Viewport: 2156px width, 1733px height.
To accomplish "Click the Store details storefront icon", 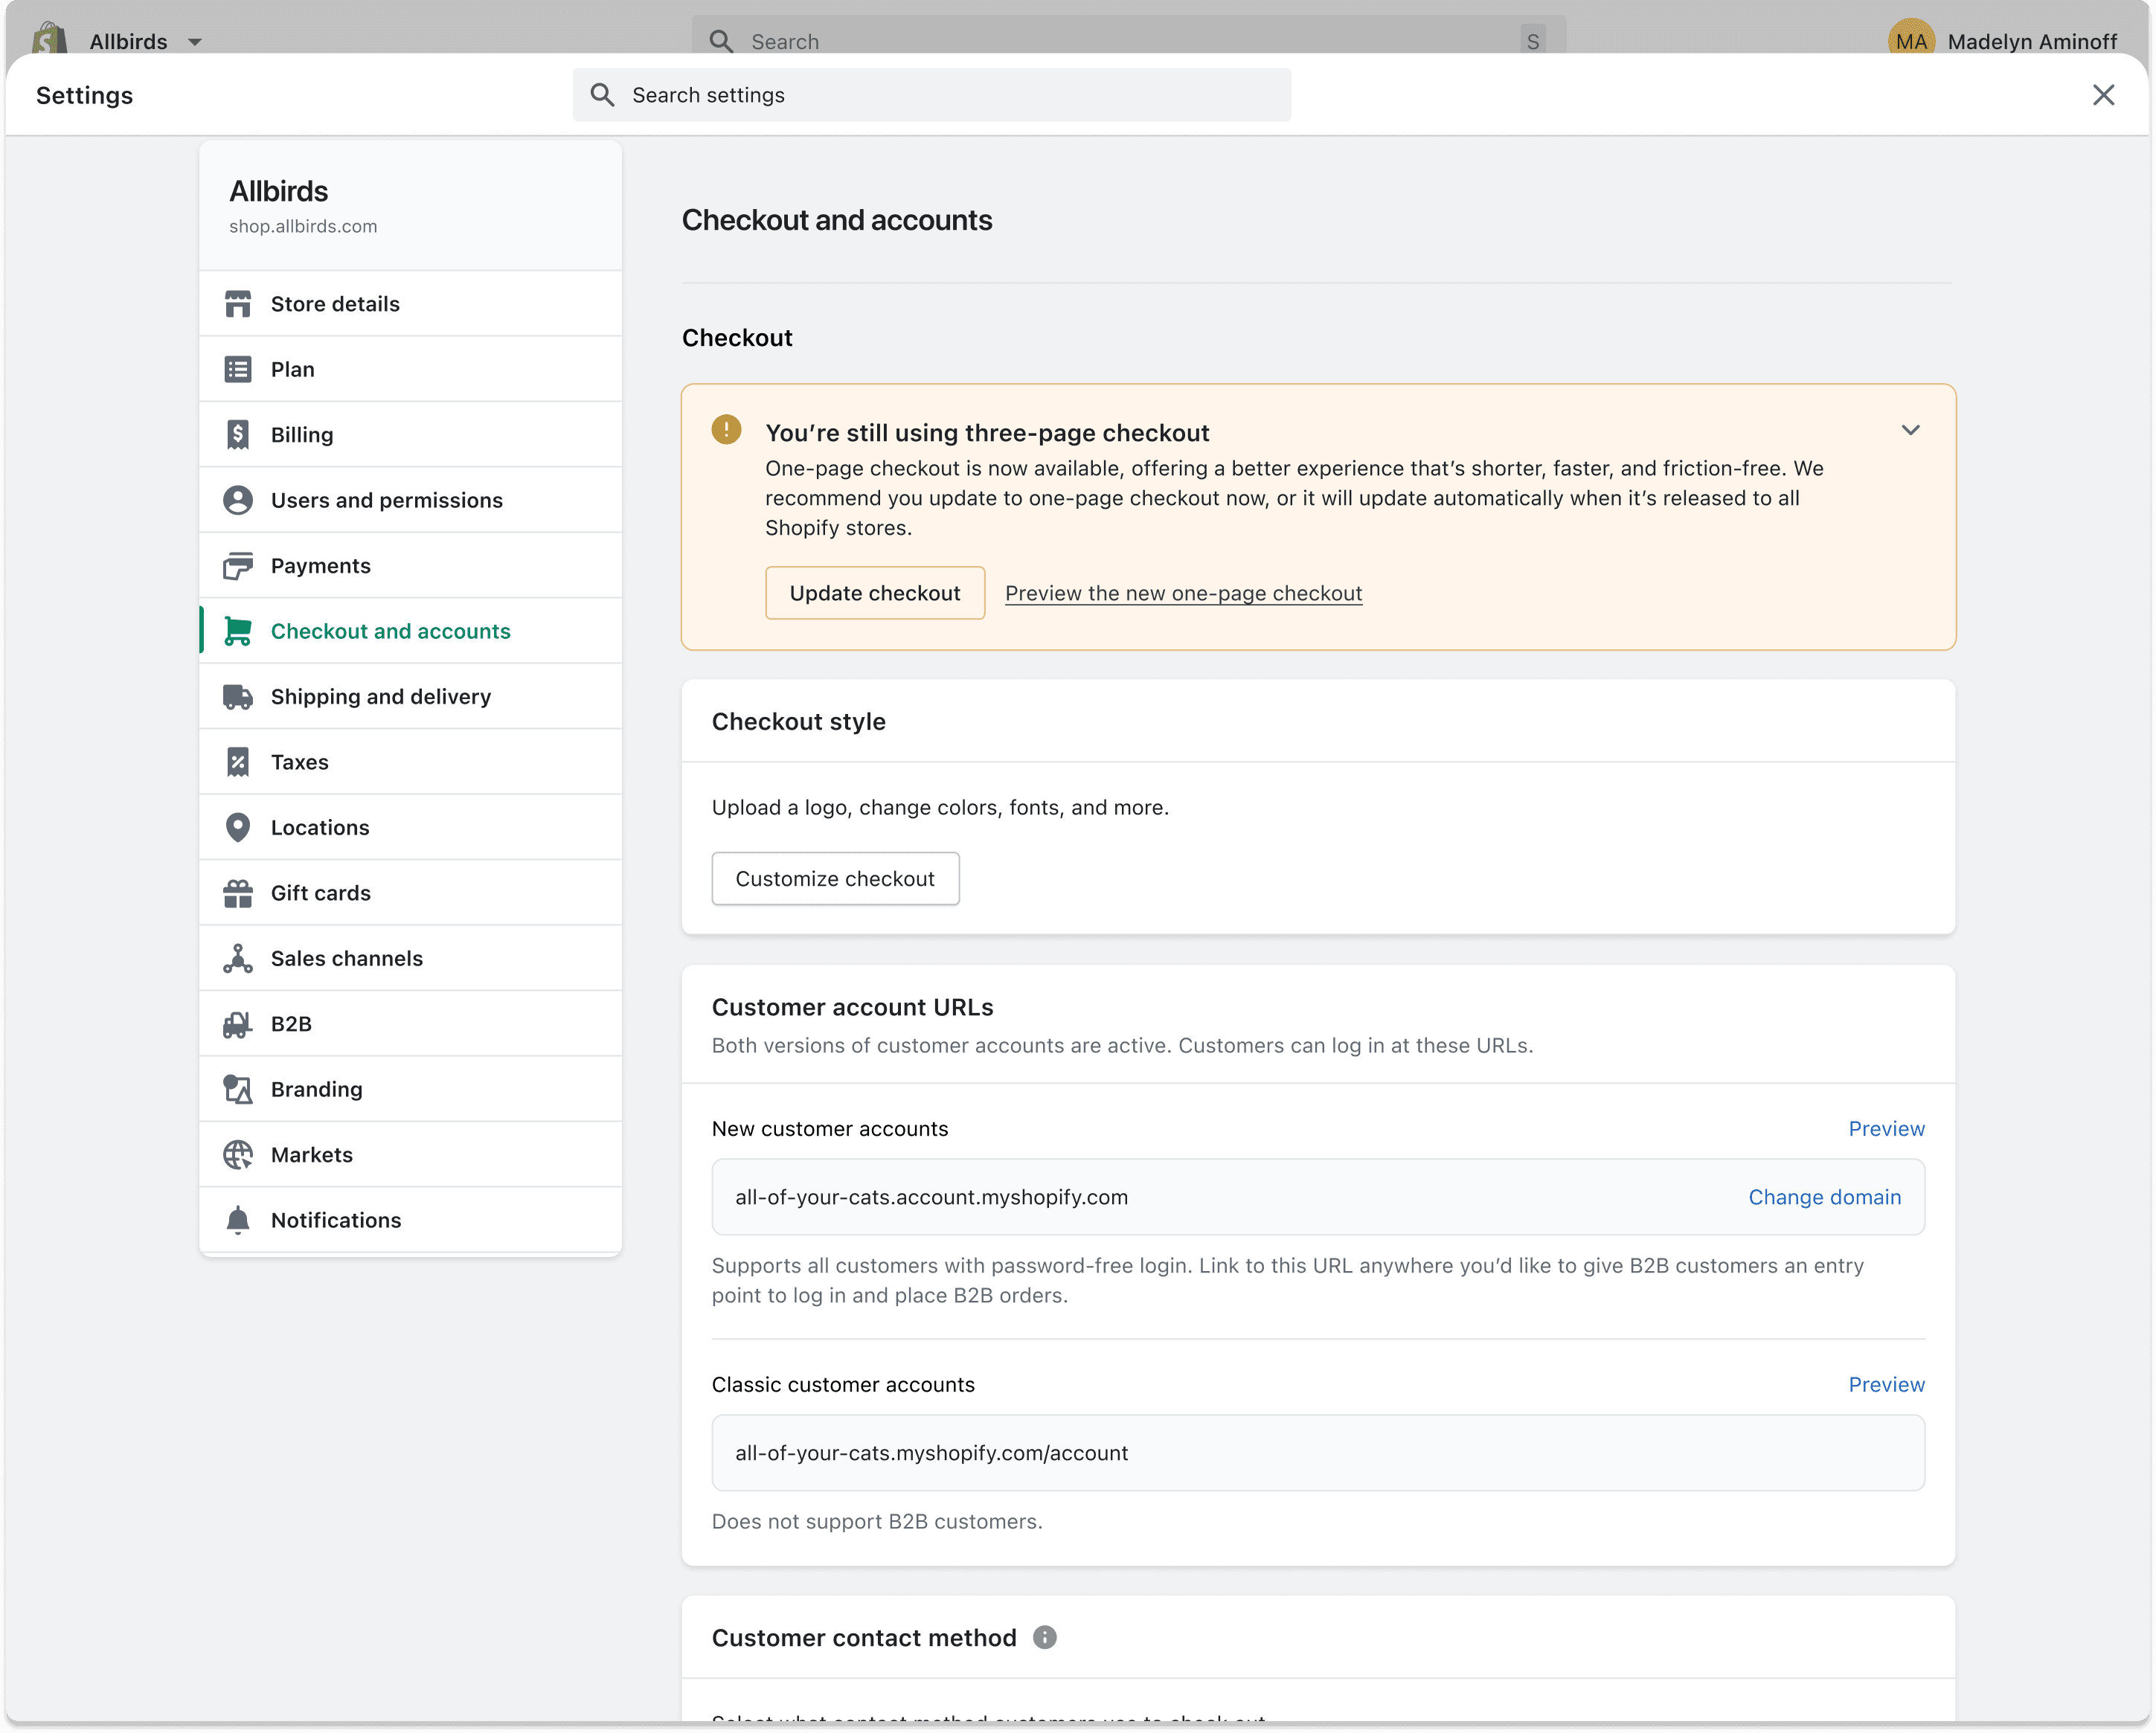I will point(238,304).
